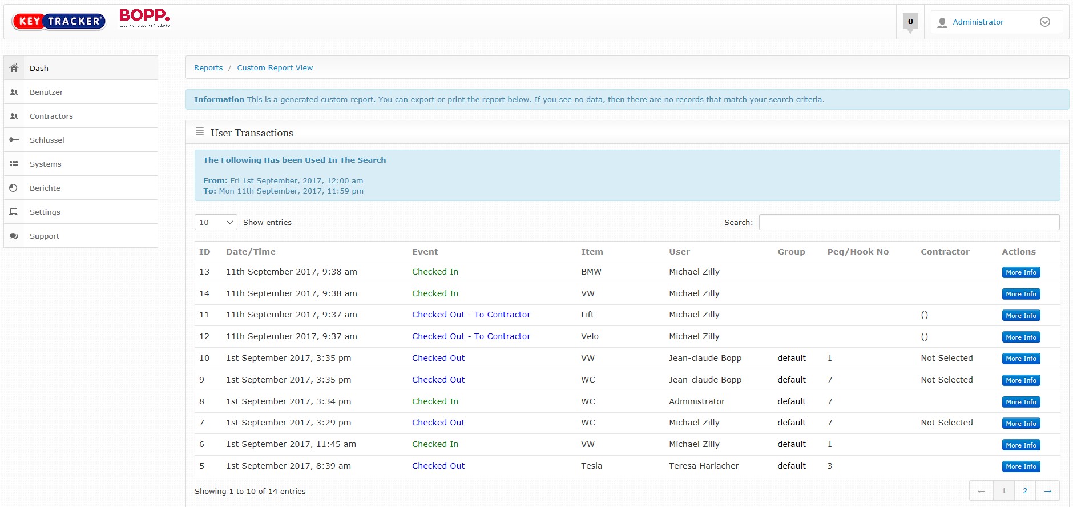Select pagination page 2
The width and height of the screenshot is (1073, 507).
click(x=1025, y=491)
